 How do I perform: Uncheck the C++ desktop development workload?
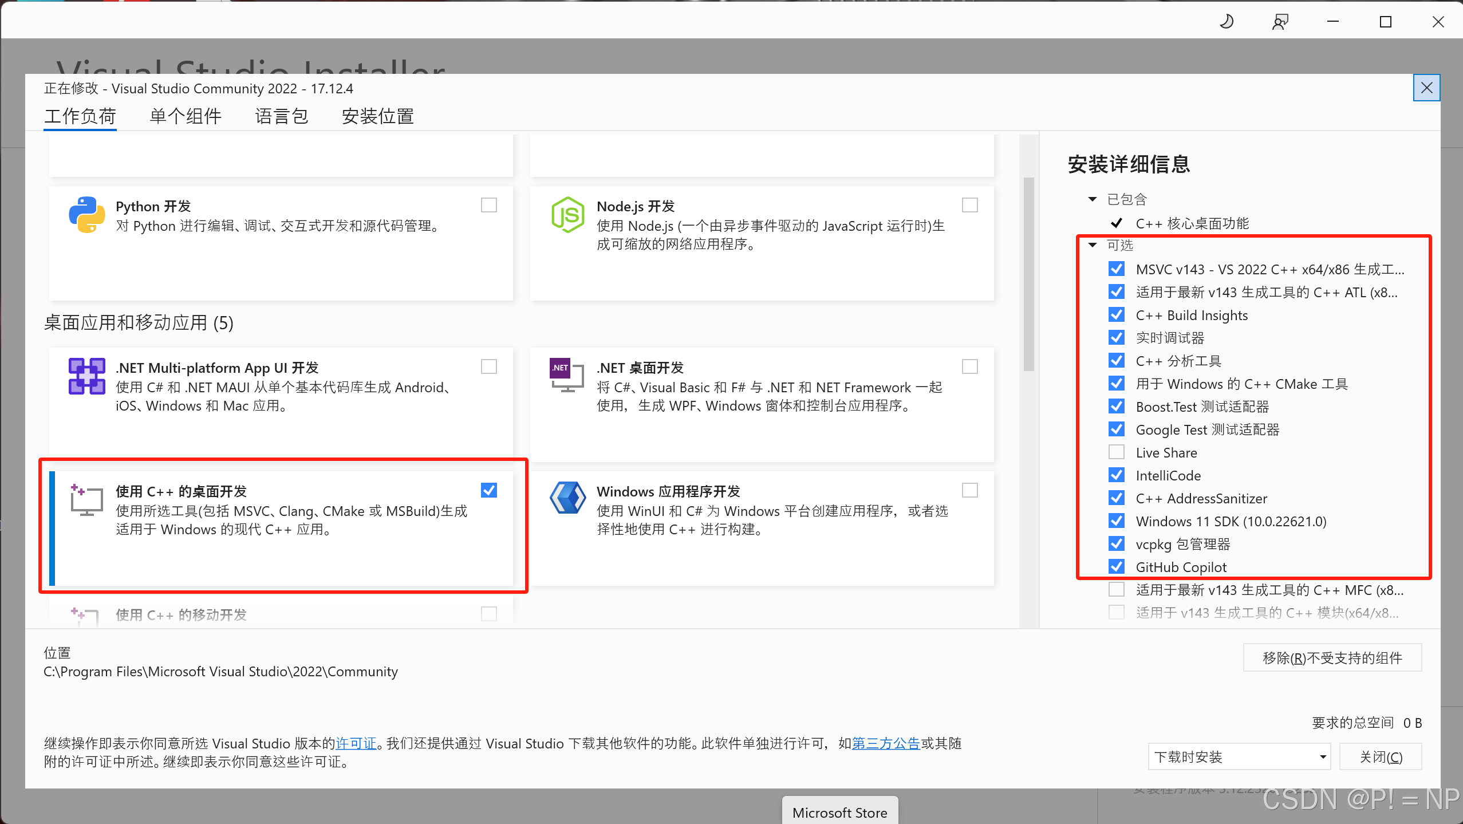click(x=489, y=490)
